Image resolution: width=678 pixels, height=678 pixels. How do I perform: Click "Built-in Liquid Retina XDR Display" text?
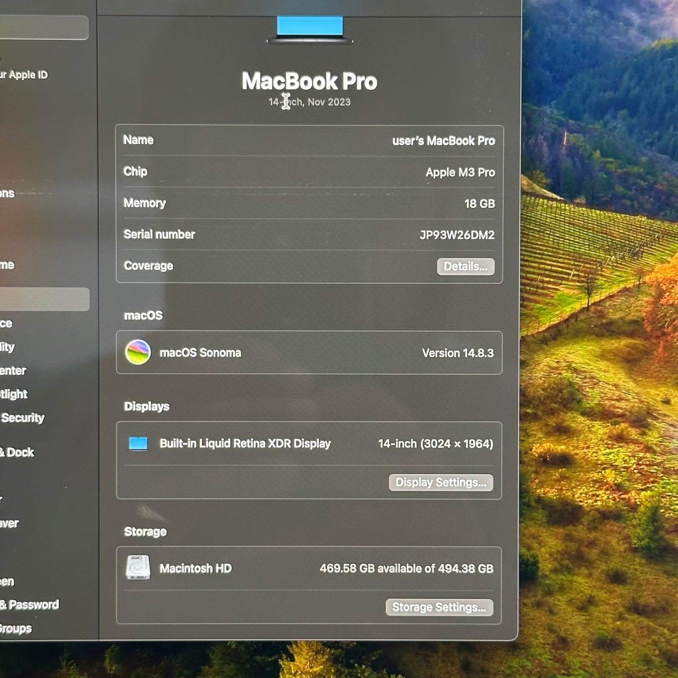245,443
